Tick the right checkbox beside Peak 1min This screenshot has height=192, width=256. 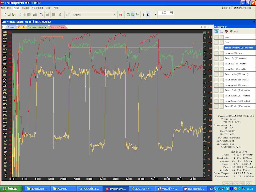point(222,74)
